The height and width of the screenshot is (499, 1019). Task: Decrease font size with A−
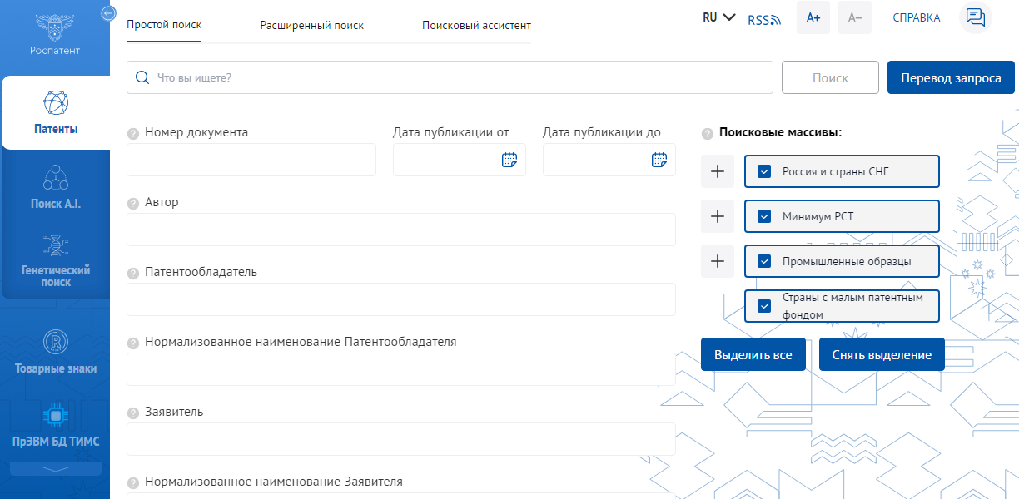coord(855,17)
